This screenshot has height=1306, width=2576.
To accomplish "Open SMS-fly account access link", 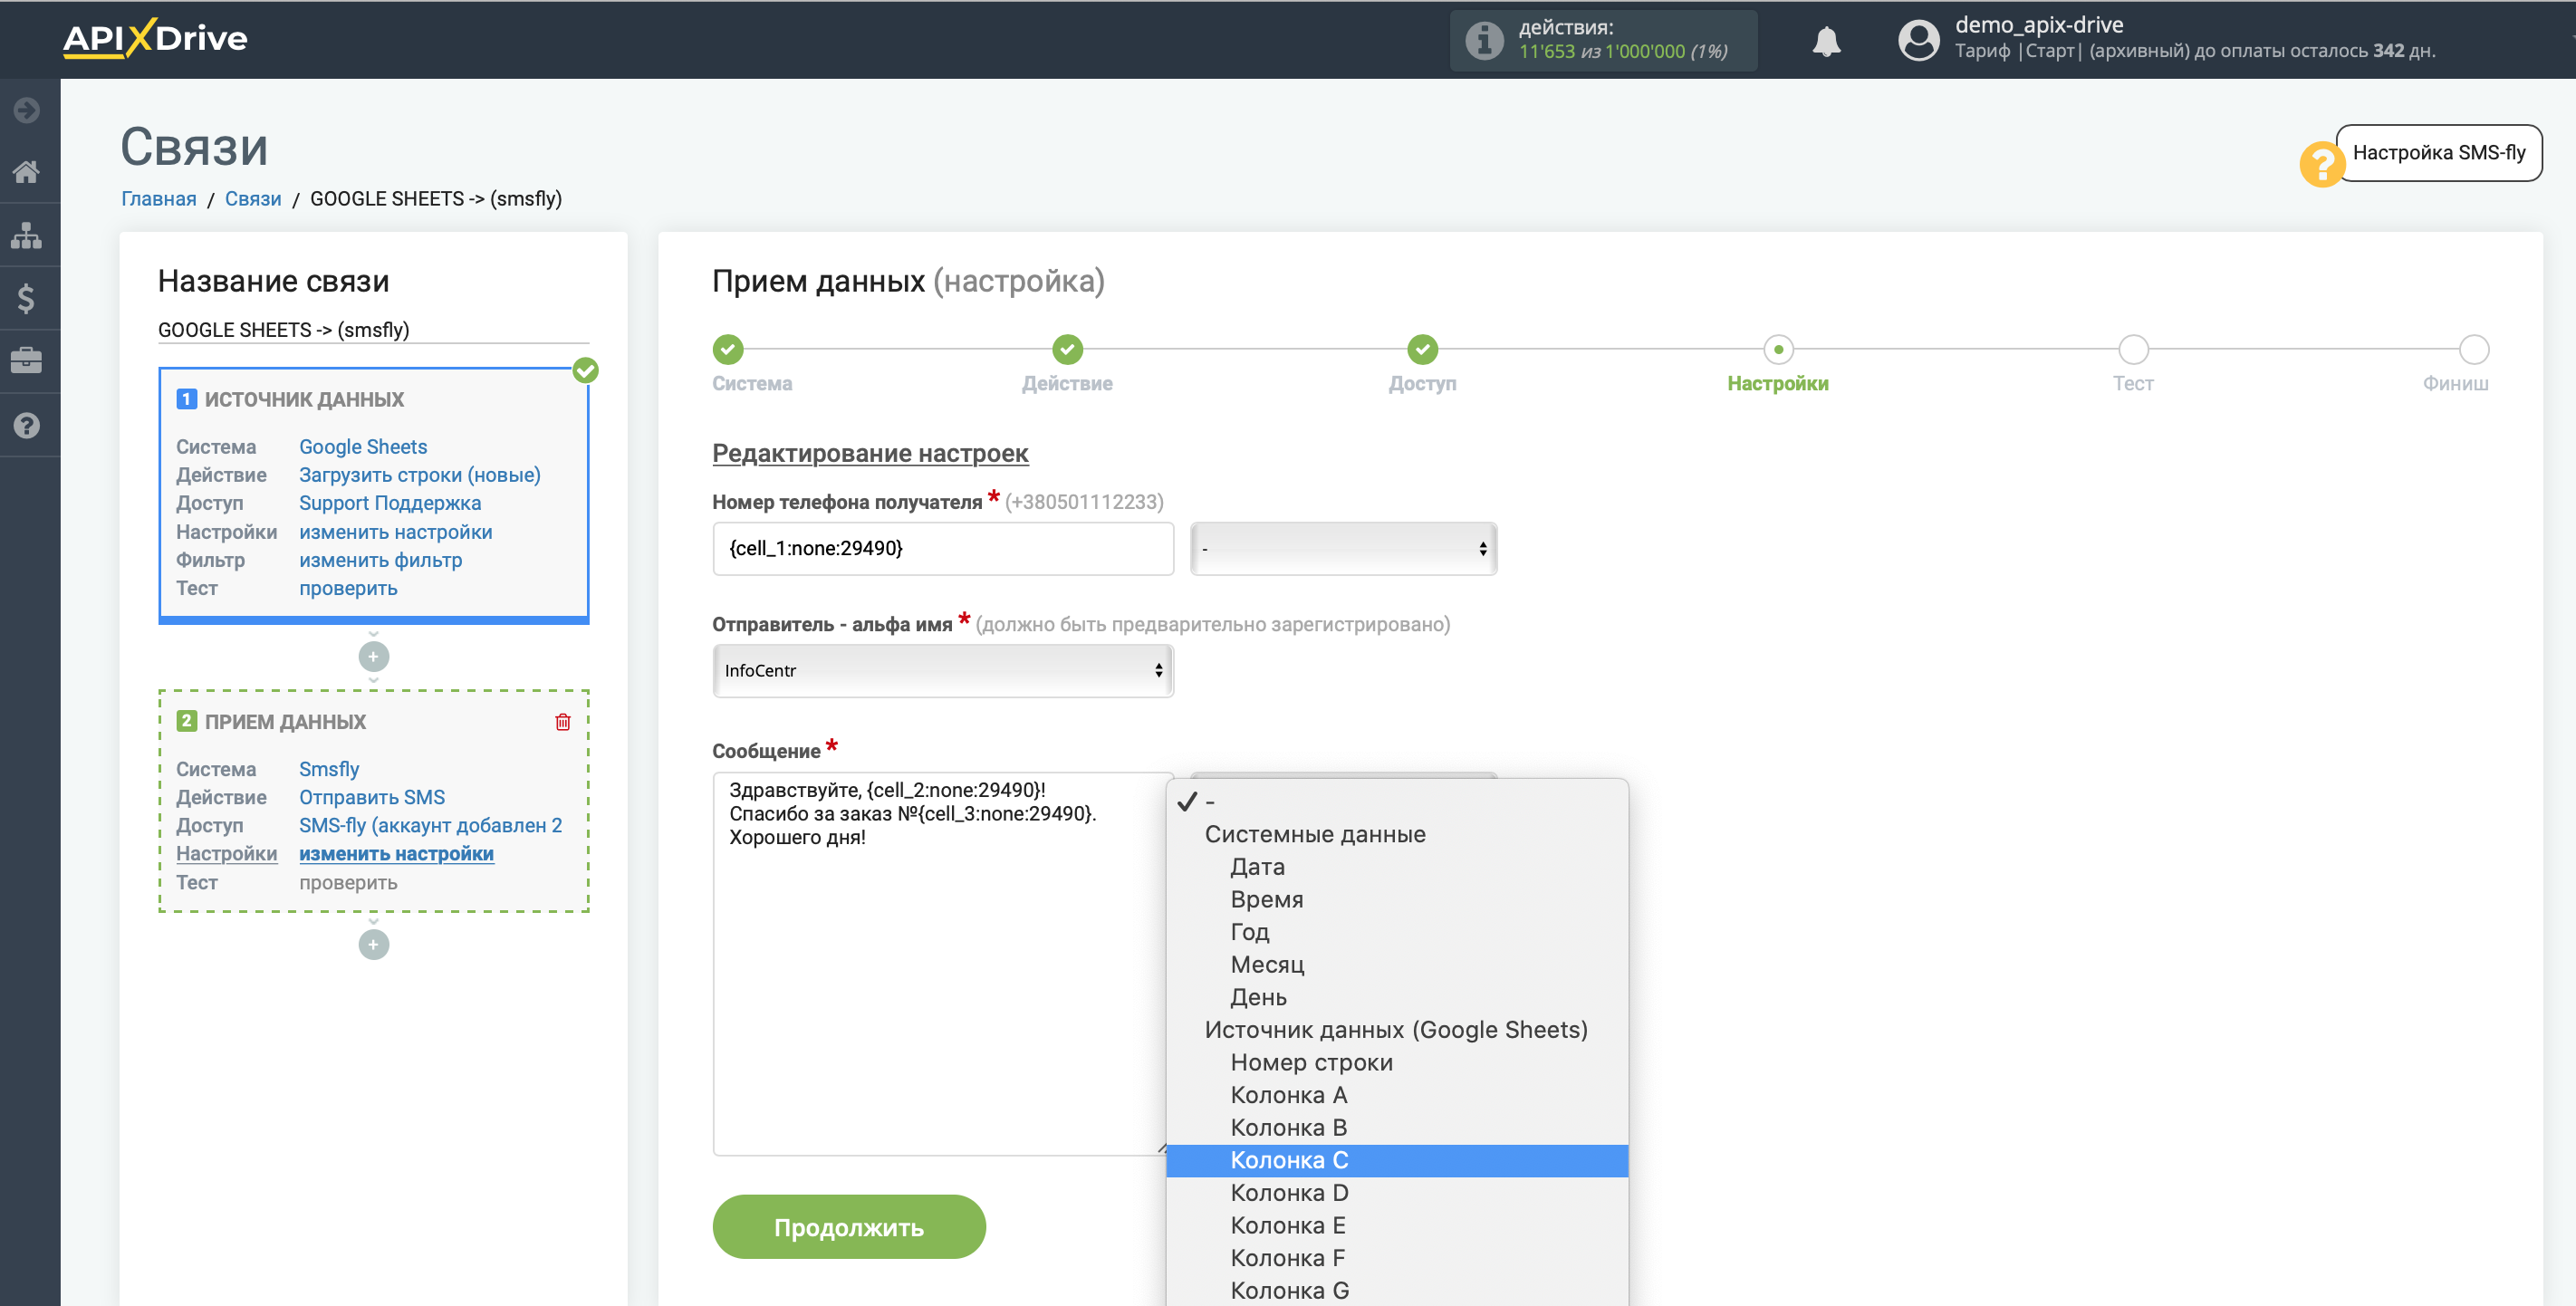I will 431,825.
